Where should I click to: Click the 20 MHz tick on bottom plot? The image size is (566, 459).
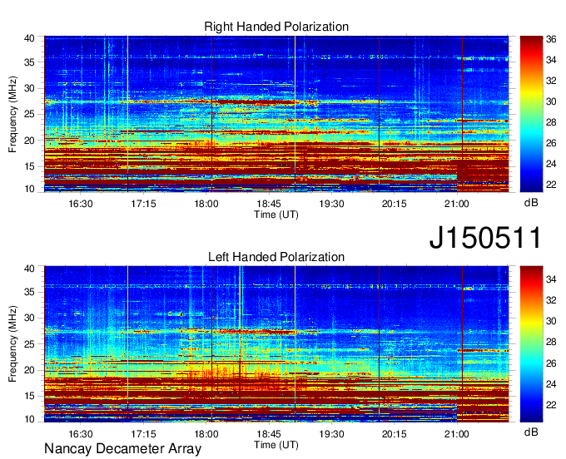coord(29,370)
